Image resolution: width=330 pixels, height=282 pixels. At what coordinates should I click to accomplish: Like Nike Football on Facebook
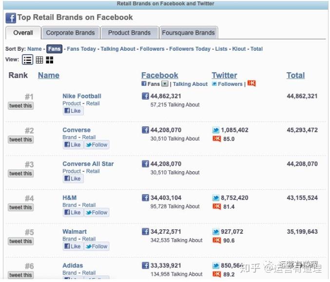(73, 111)
